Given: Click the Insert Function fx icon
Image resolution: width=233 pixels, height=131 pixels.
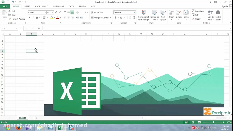Looking at the screenshot, I should click(x=39, y=28).
